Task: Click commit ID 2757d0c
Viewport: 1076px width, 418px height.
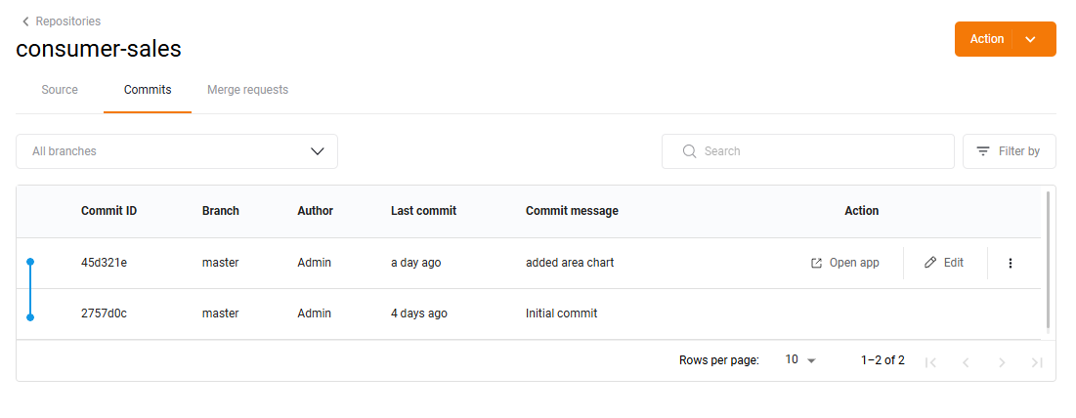Action: tap(104, 313)
